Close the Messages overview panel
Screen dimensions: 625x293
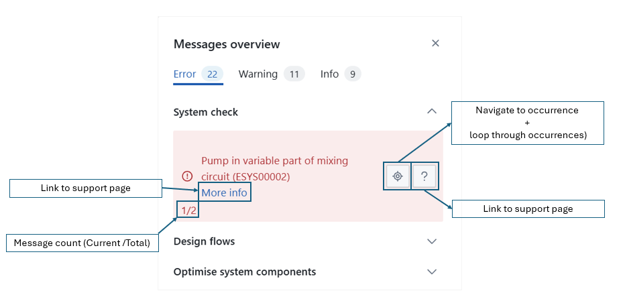(x=435, y=44)
